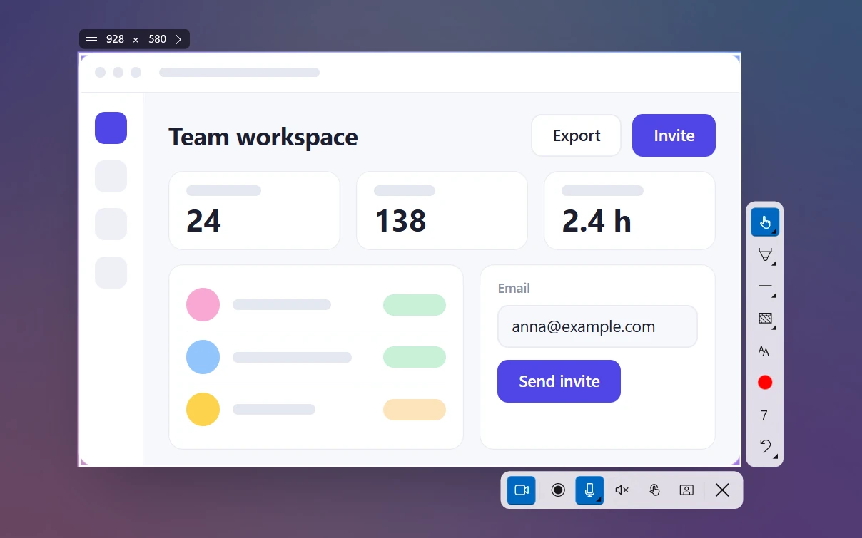862x538 pixels.
Task: Click the Email input field
Action: pos(597,326)
